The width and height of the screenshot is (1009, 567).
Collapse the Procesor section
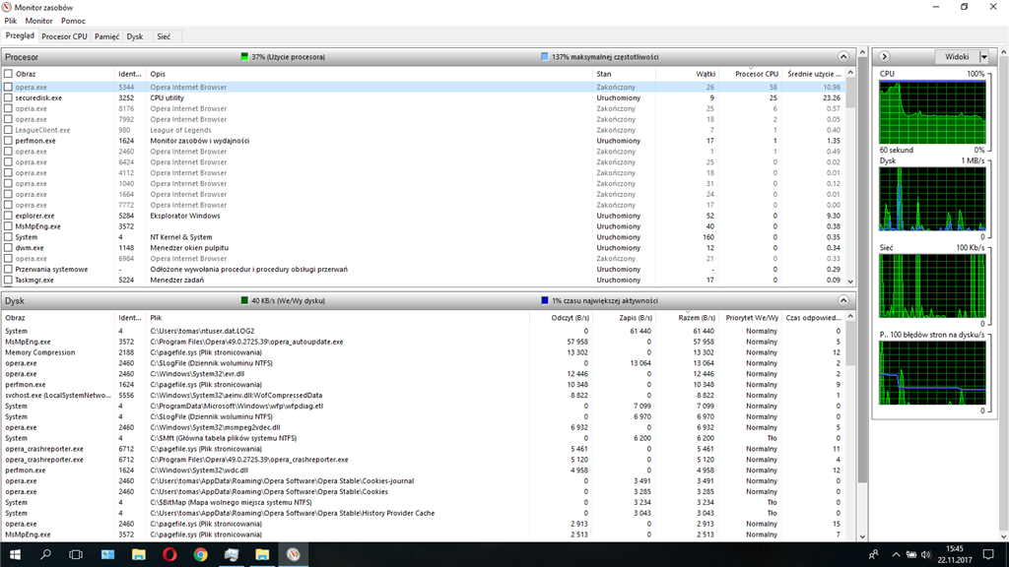(843, 56)
